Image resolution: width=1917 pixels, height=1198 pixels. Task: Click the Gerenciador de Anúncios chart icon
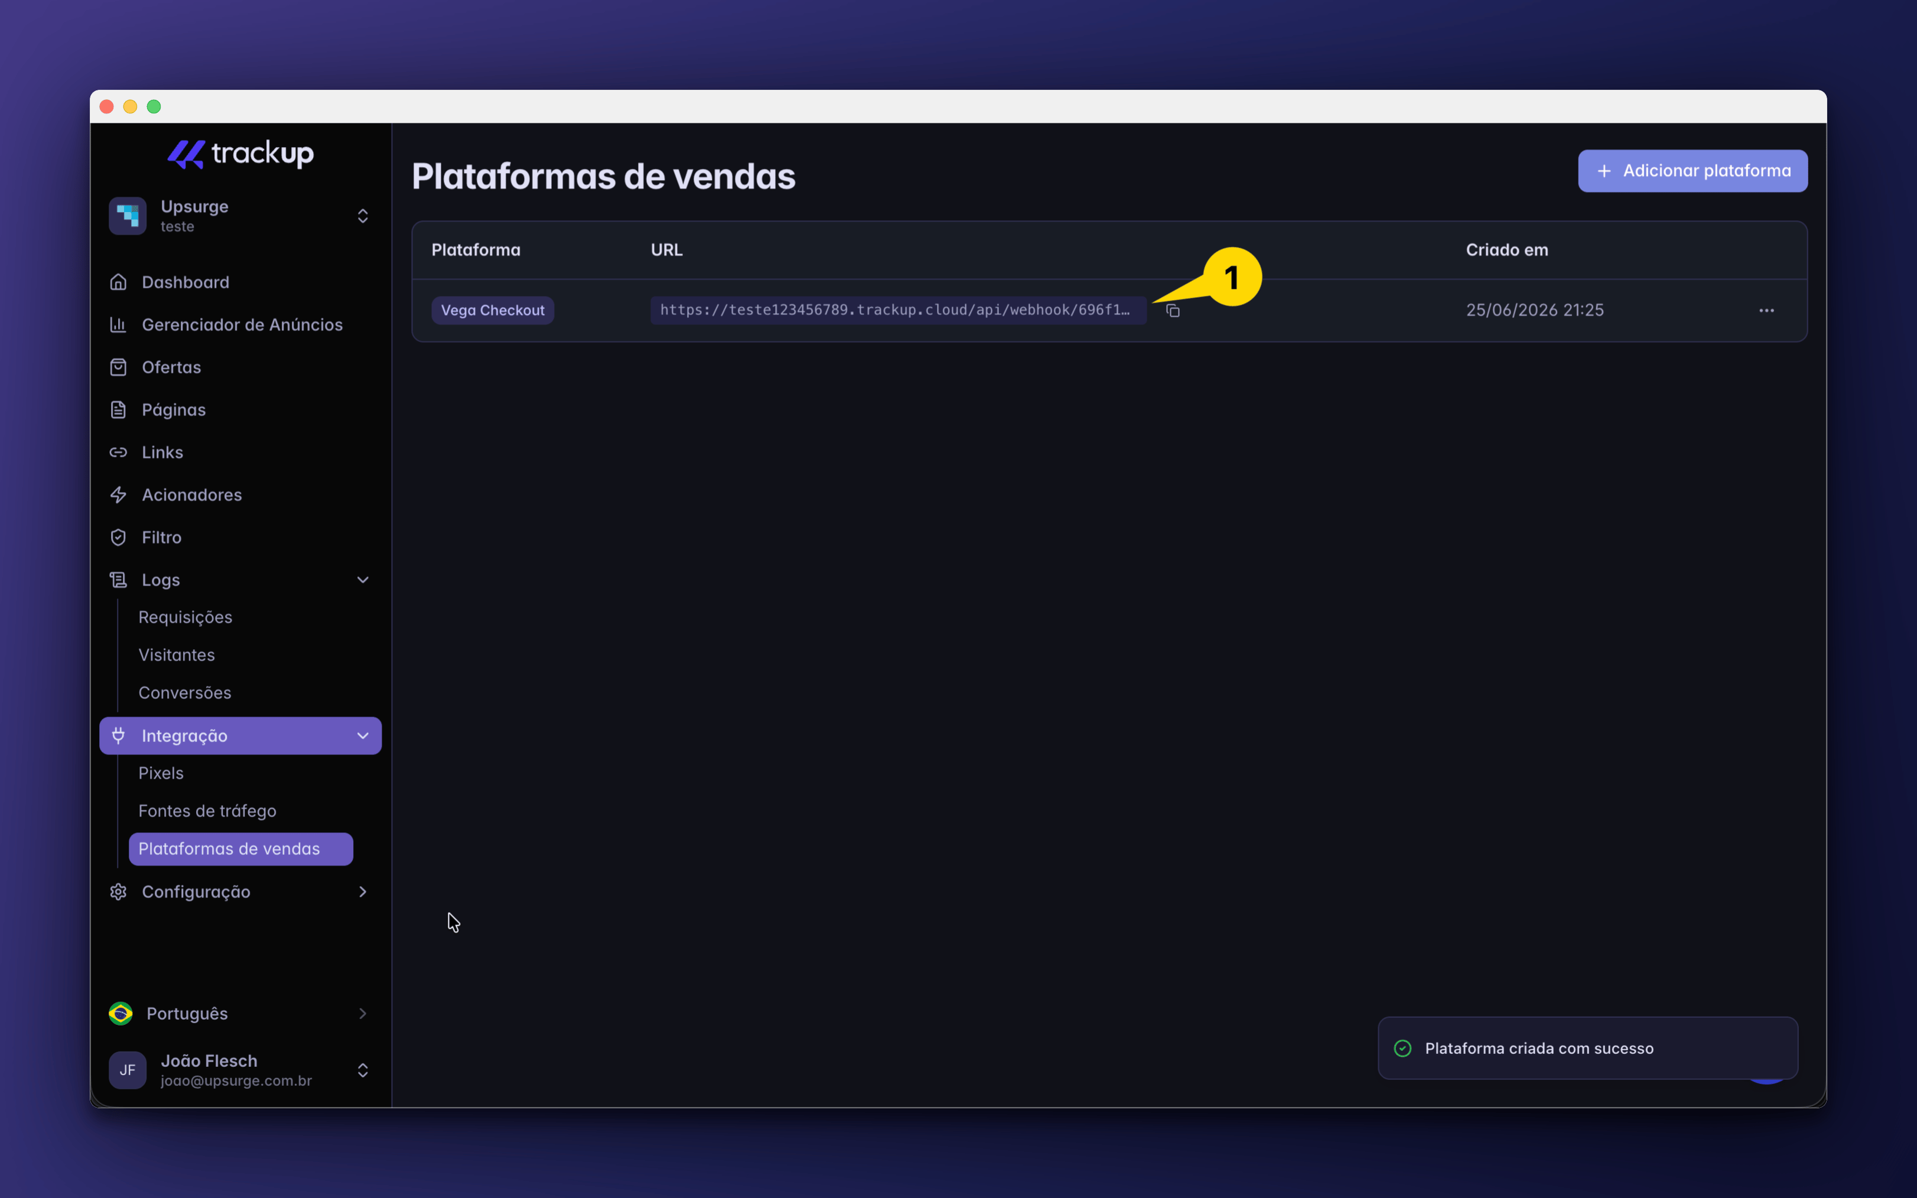tap(118, 325)
